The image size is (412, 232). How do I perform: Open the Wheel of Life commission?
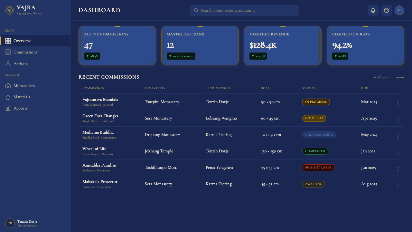[x=94, y=149]
